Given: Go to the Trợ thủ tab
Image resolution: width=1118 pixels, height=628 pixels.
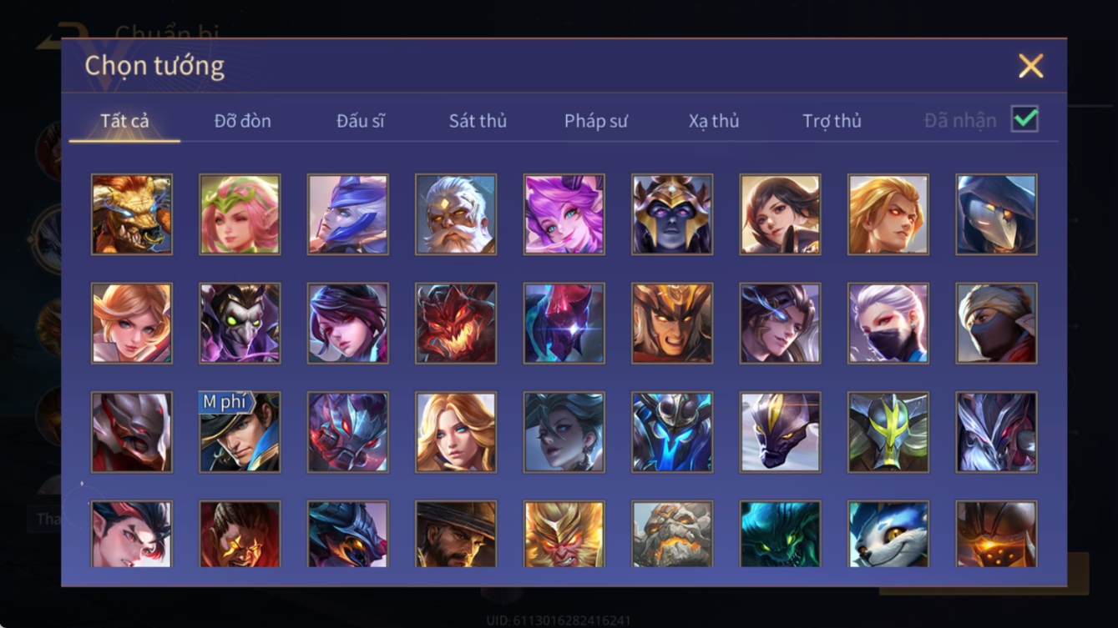Looking at the screenshot, I should (832, 121).
